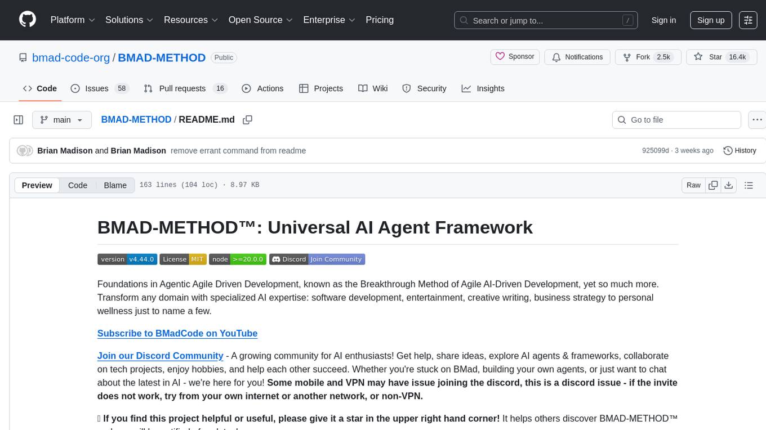
Task: Download the raw README file
Action: [728, 185]
